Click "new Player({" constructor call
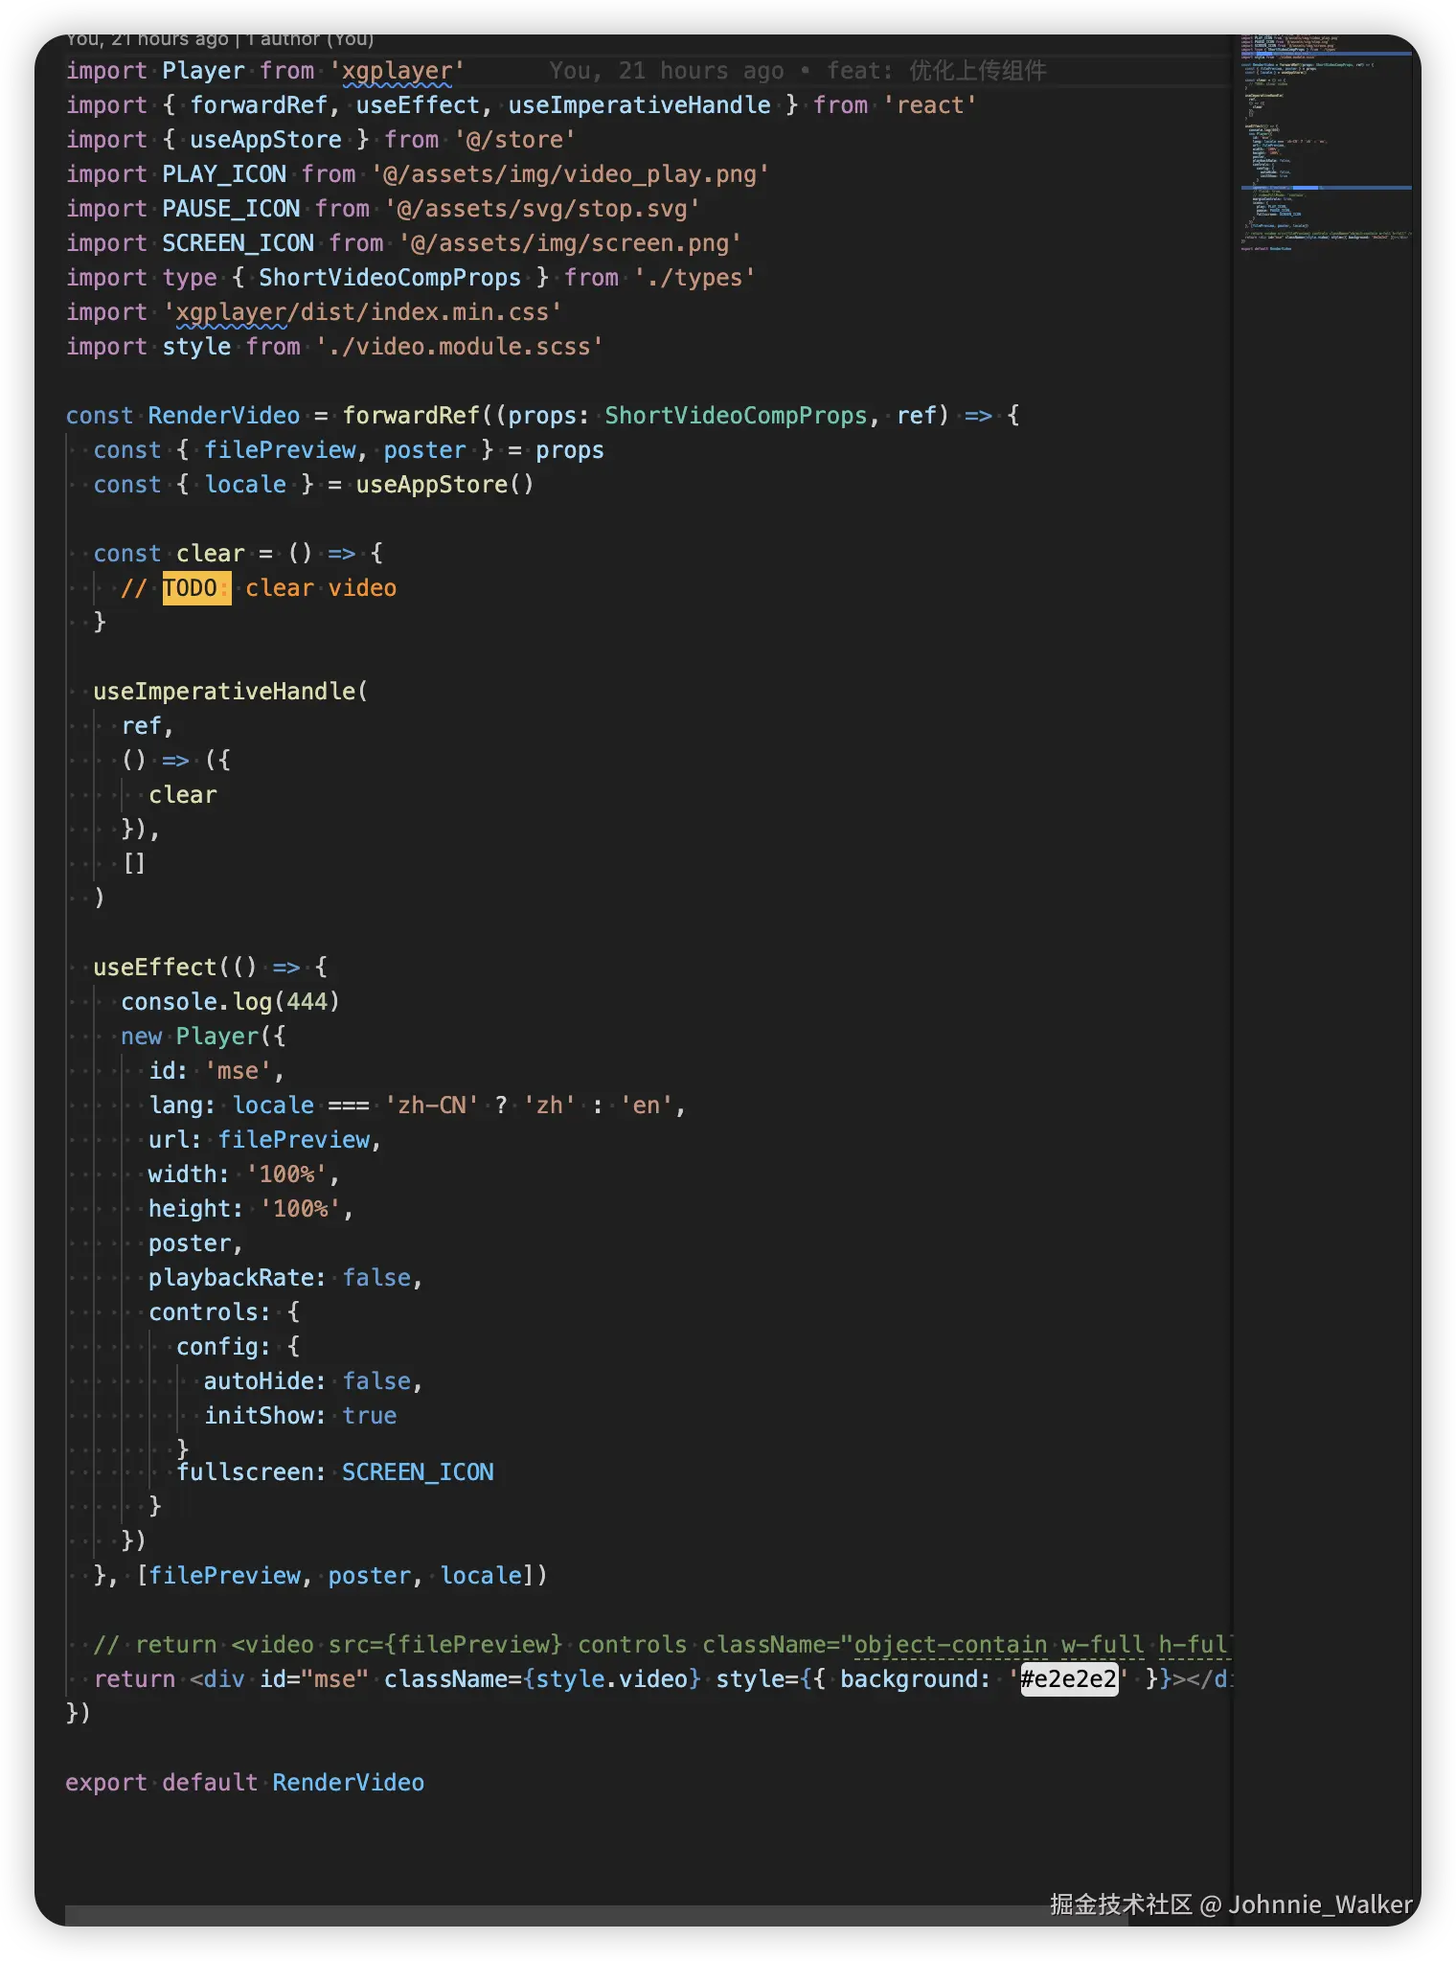 [203, 1037]
